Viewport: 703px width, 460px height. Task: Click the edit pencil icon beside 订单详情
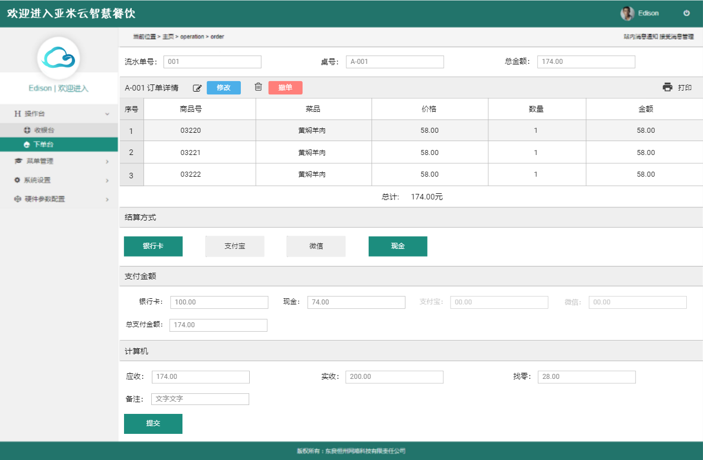click(x=197, y=88)
